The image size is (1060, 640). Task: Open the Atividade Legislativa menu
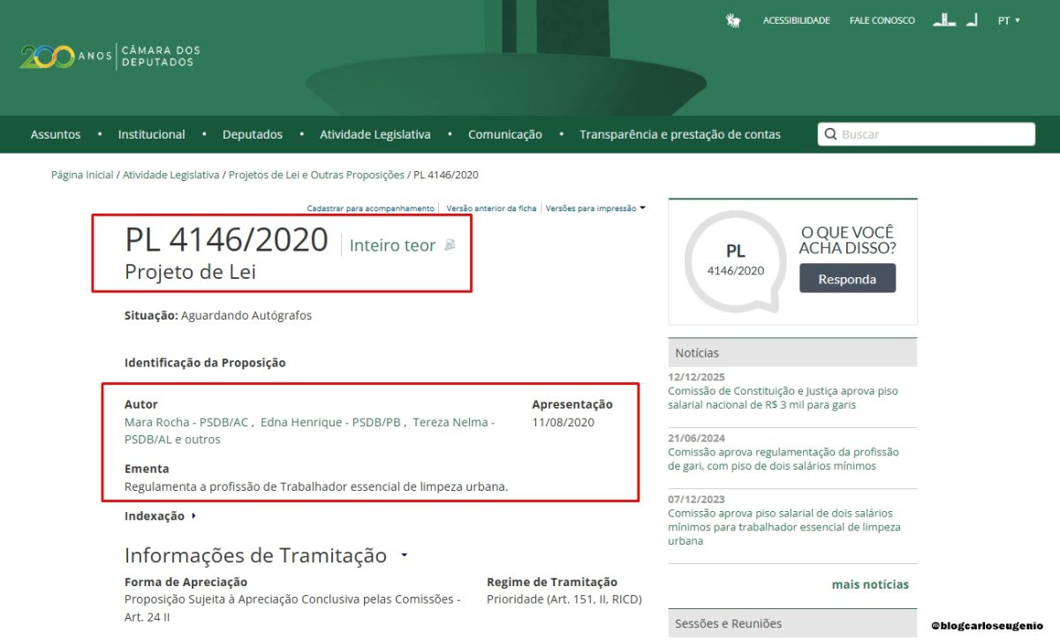click(375, 134)
